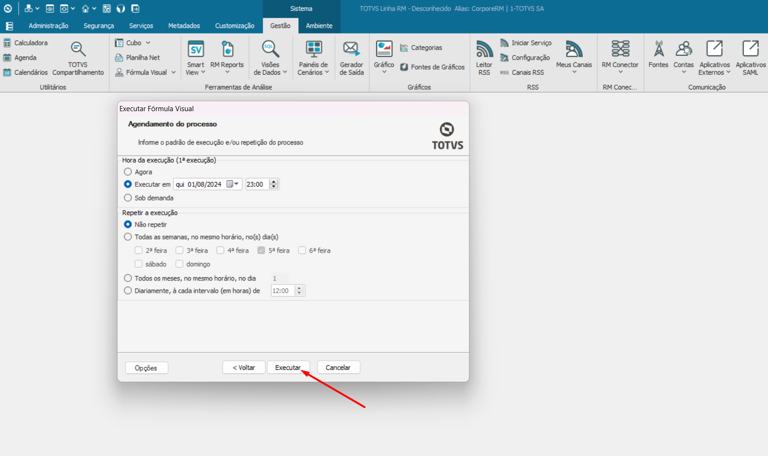Screen dimensions: 768x456
Task: Open Leitor RSS
Action: click(x=484, y=59)
